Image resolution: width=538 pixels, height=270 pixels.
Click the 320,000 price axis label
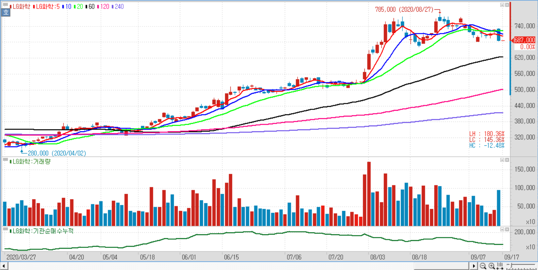point(525,137)
